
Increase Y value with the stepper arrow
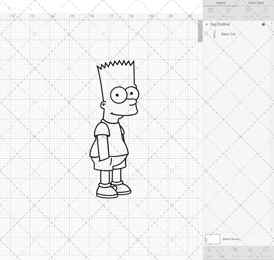click(30, 7)
